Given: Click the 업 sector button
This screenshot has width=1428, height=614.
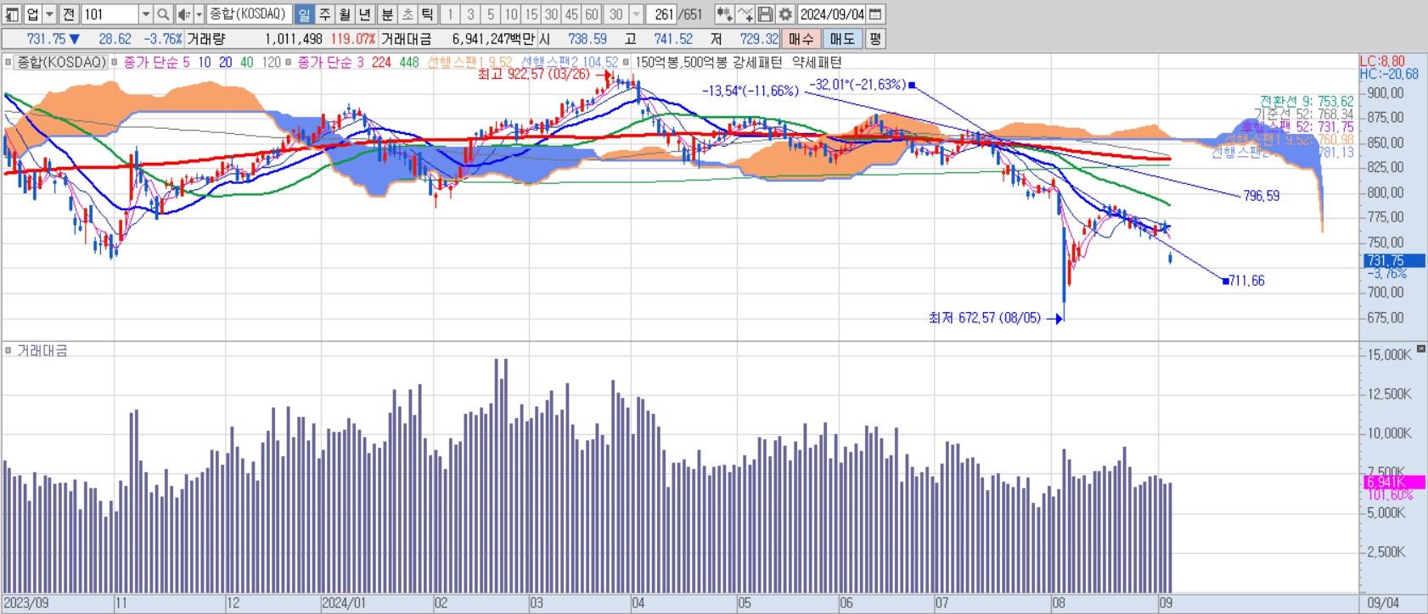Looking at the screenshot, I should [x=32, y=14].
